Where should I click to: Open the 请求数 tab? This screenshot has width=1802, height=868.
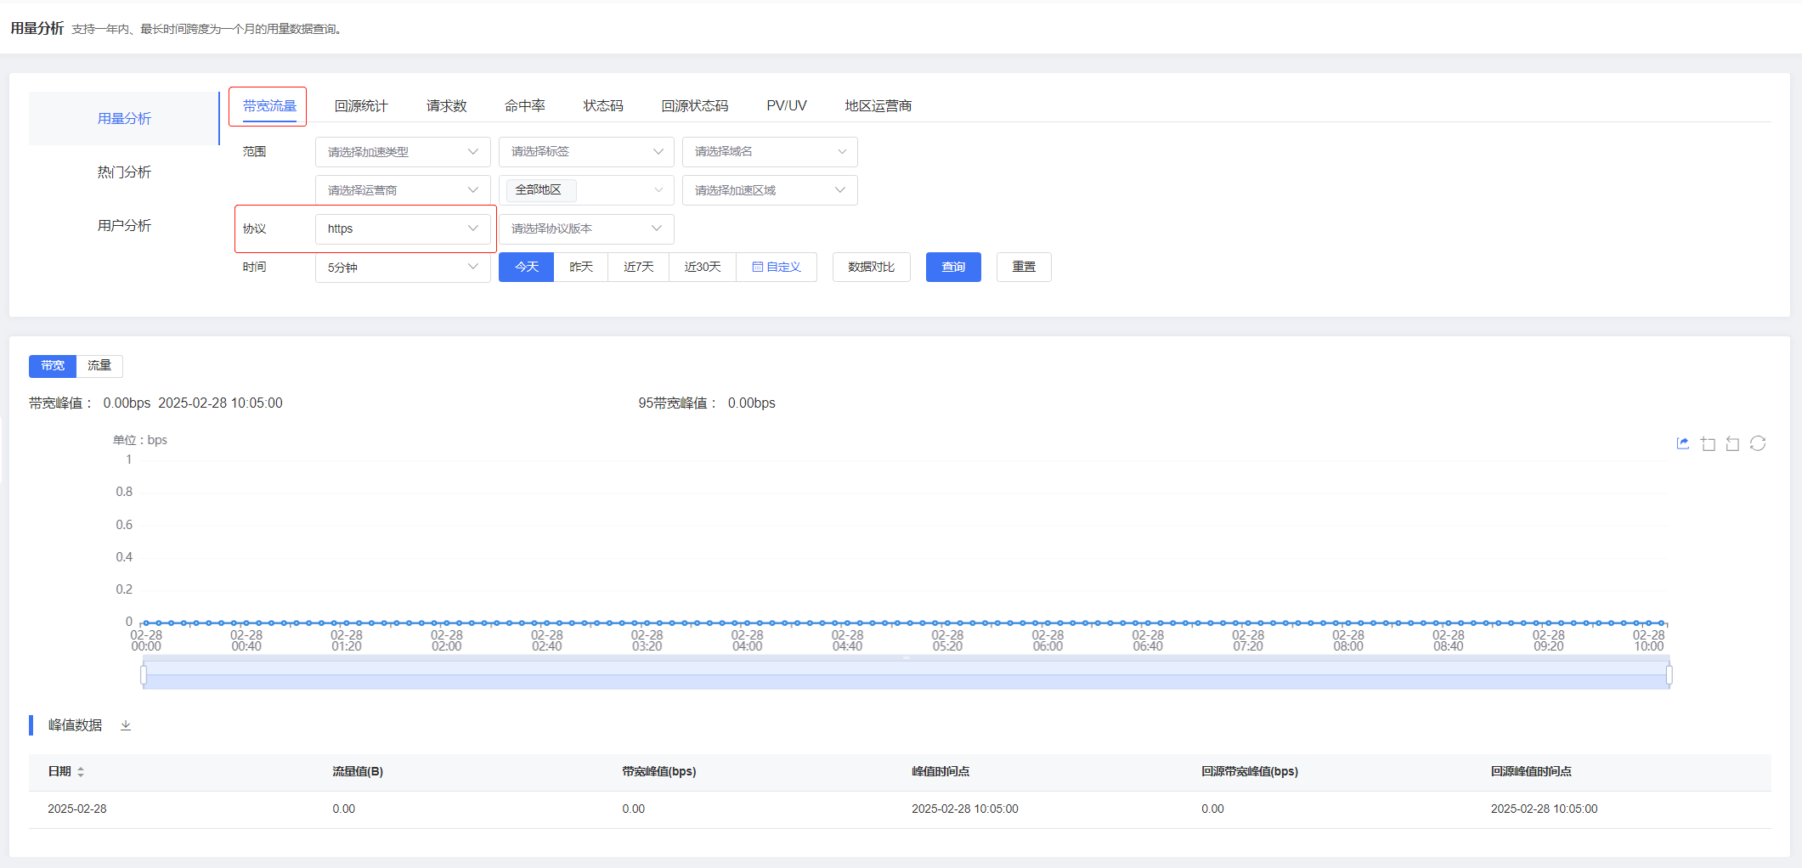447,106
